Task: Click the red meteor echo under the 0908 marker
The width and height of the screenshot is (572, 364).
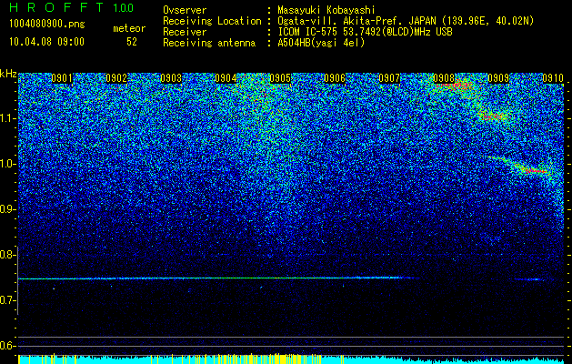Action: pyautogui.click(x=454, y=86)
